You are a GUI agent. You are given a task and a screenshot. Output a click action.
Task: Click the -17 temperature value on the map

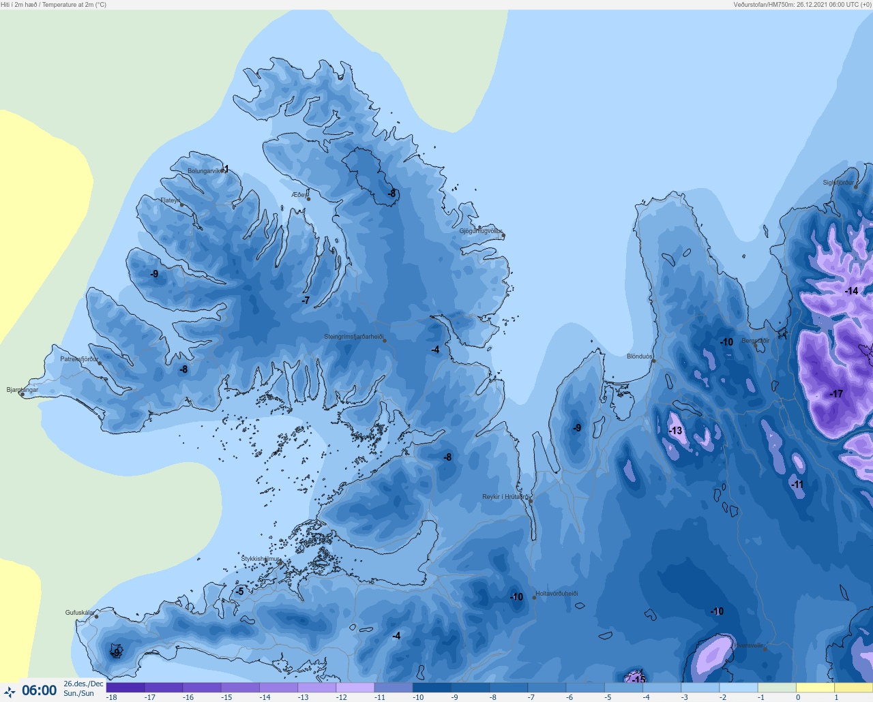[836, 394]
